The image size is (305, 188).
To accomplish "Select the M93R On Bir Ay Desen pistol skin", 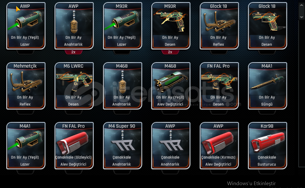I will click(171, 25).
